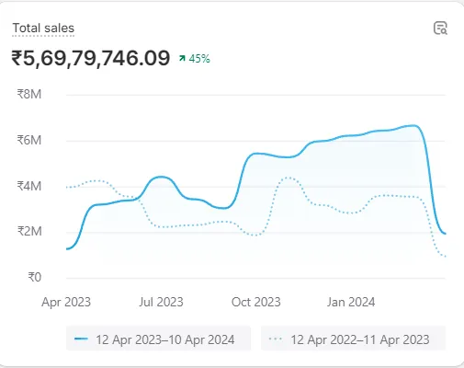Click the 45% growth indicator
The height and width of the screenshot is (368, 464).
coord(199,58)
